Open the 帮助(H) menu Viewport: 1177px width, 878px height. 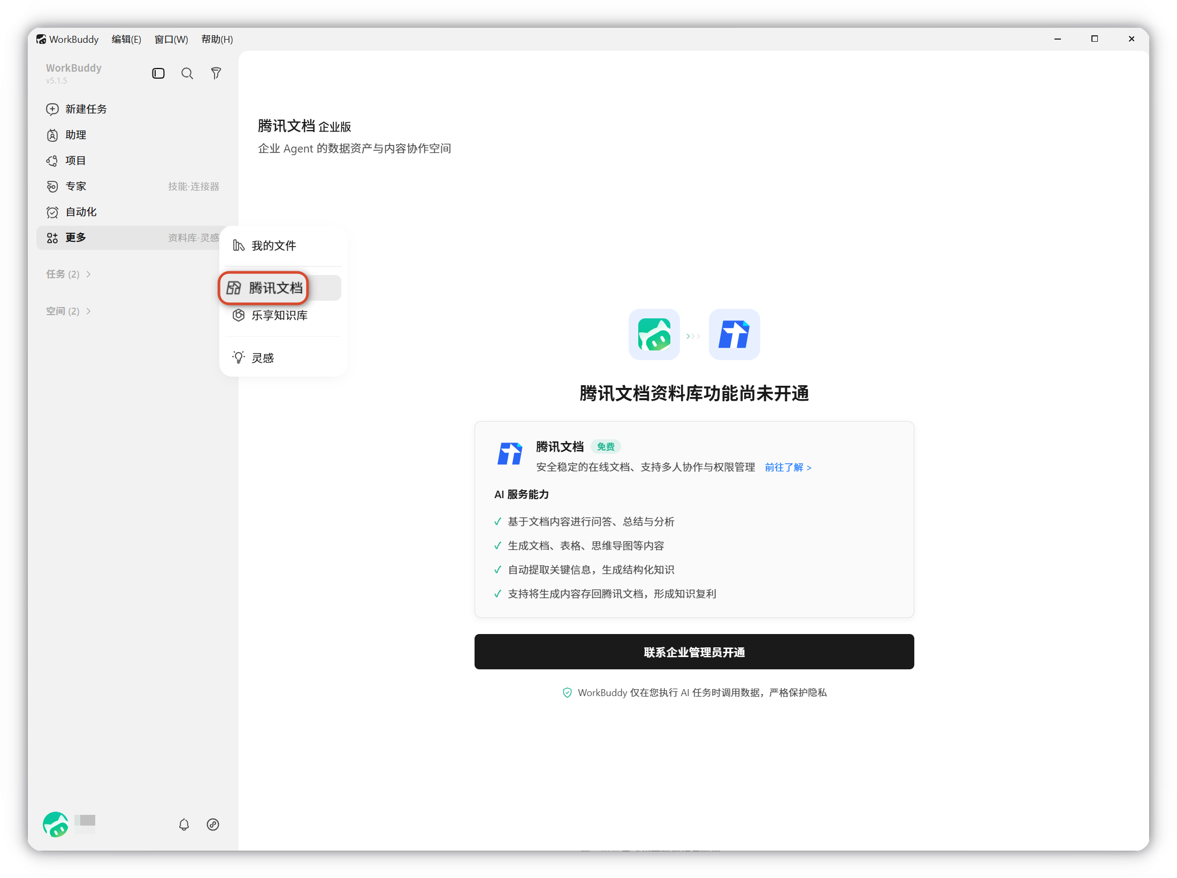[x=217, y=39]
